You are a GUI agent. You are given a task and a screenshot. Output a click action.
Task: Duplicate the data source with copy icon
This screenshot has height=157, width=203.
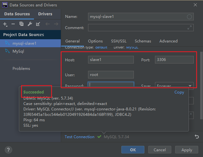coord(21,24)
